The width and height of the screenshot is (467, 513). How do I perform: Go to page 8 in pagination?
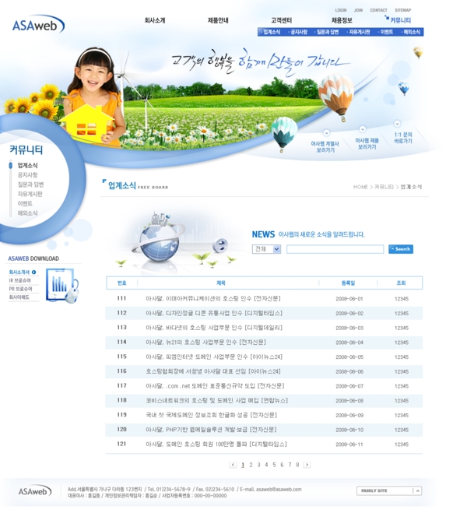(x=297, y=465)
